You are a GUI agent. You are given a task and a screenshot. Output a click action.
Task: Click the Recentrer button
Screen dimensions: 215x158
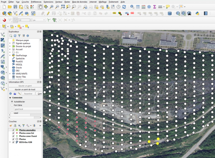[28, 94]
